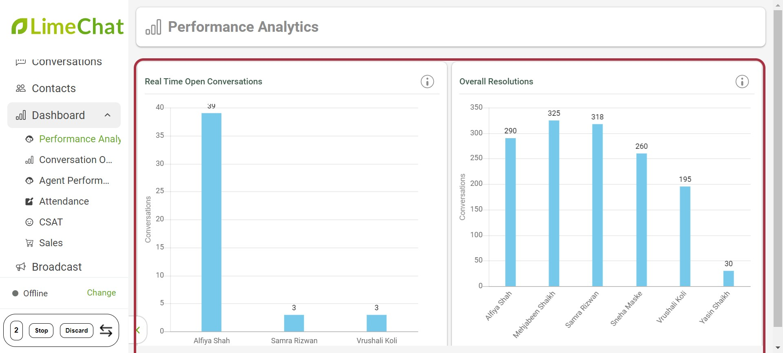This screenshot has width=783, height=353.
Task: Click the Offline status indicator dot
Action: pyautogui.click(x=15, y=293)
